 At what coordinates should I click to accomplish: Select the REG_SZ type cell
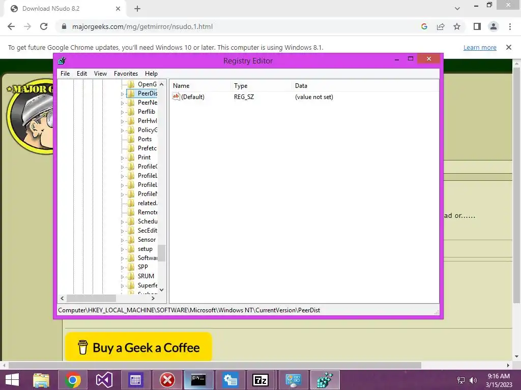[244, 97]
